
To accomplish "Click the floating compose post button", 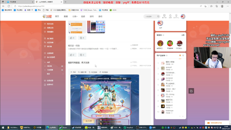I will tap(191, 91).
